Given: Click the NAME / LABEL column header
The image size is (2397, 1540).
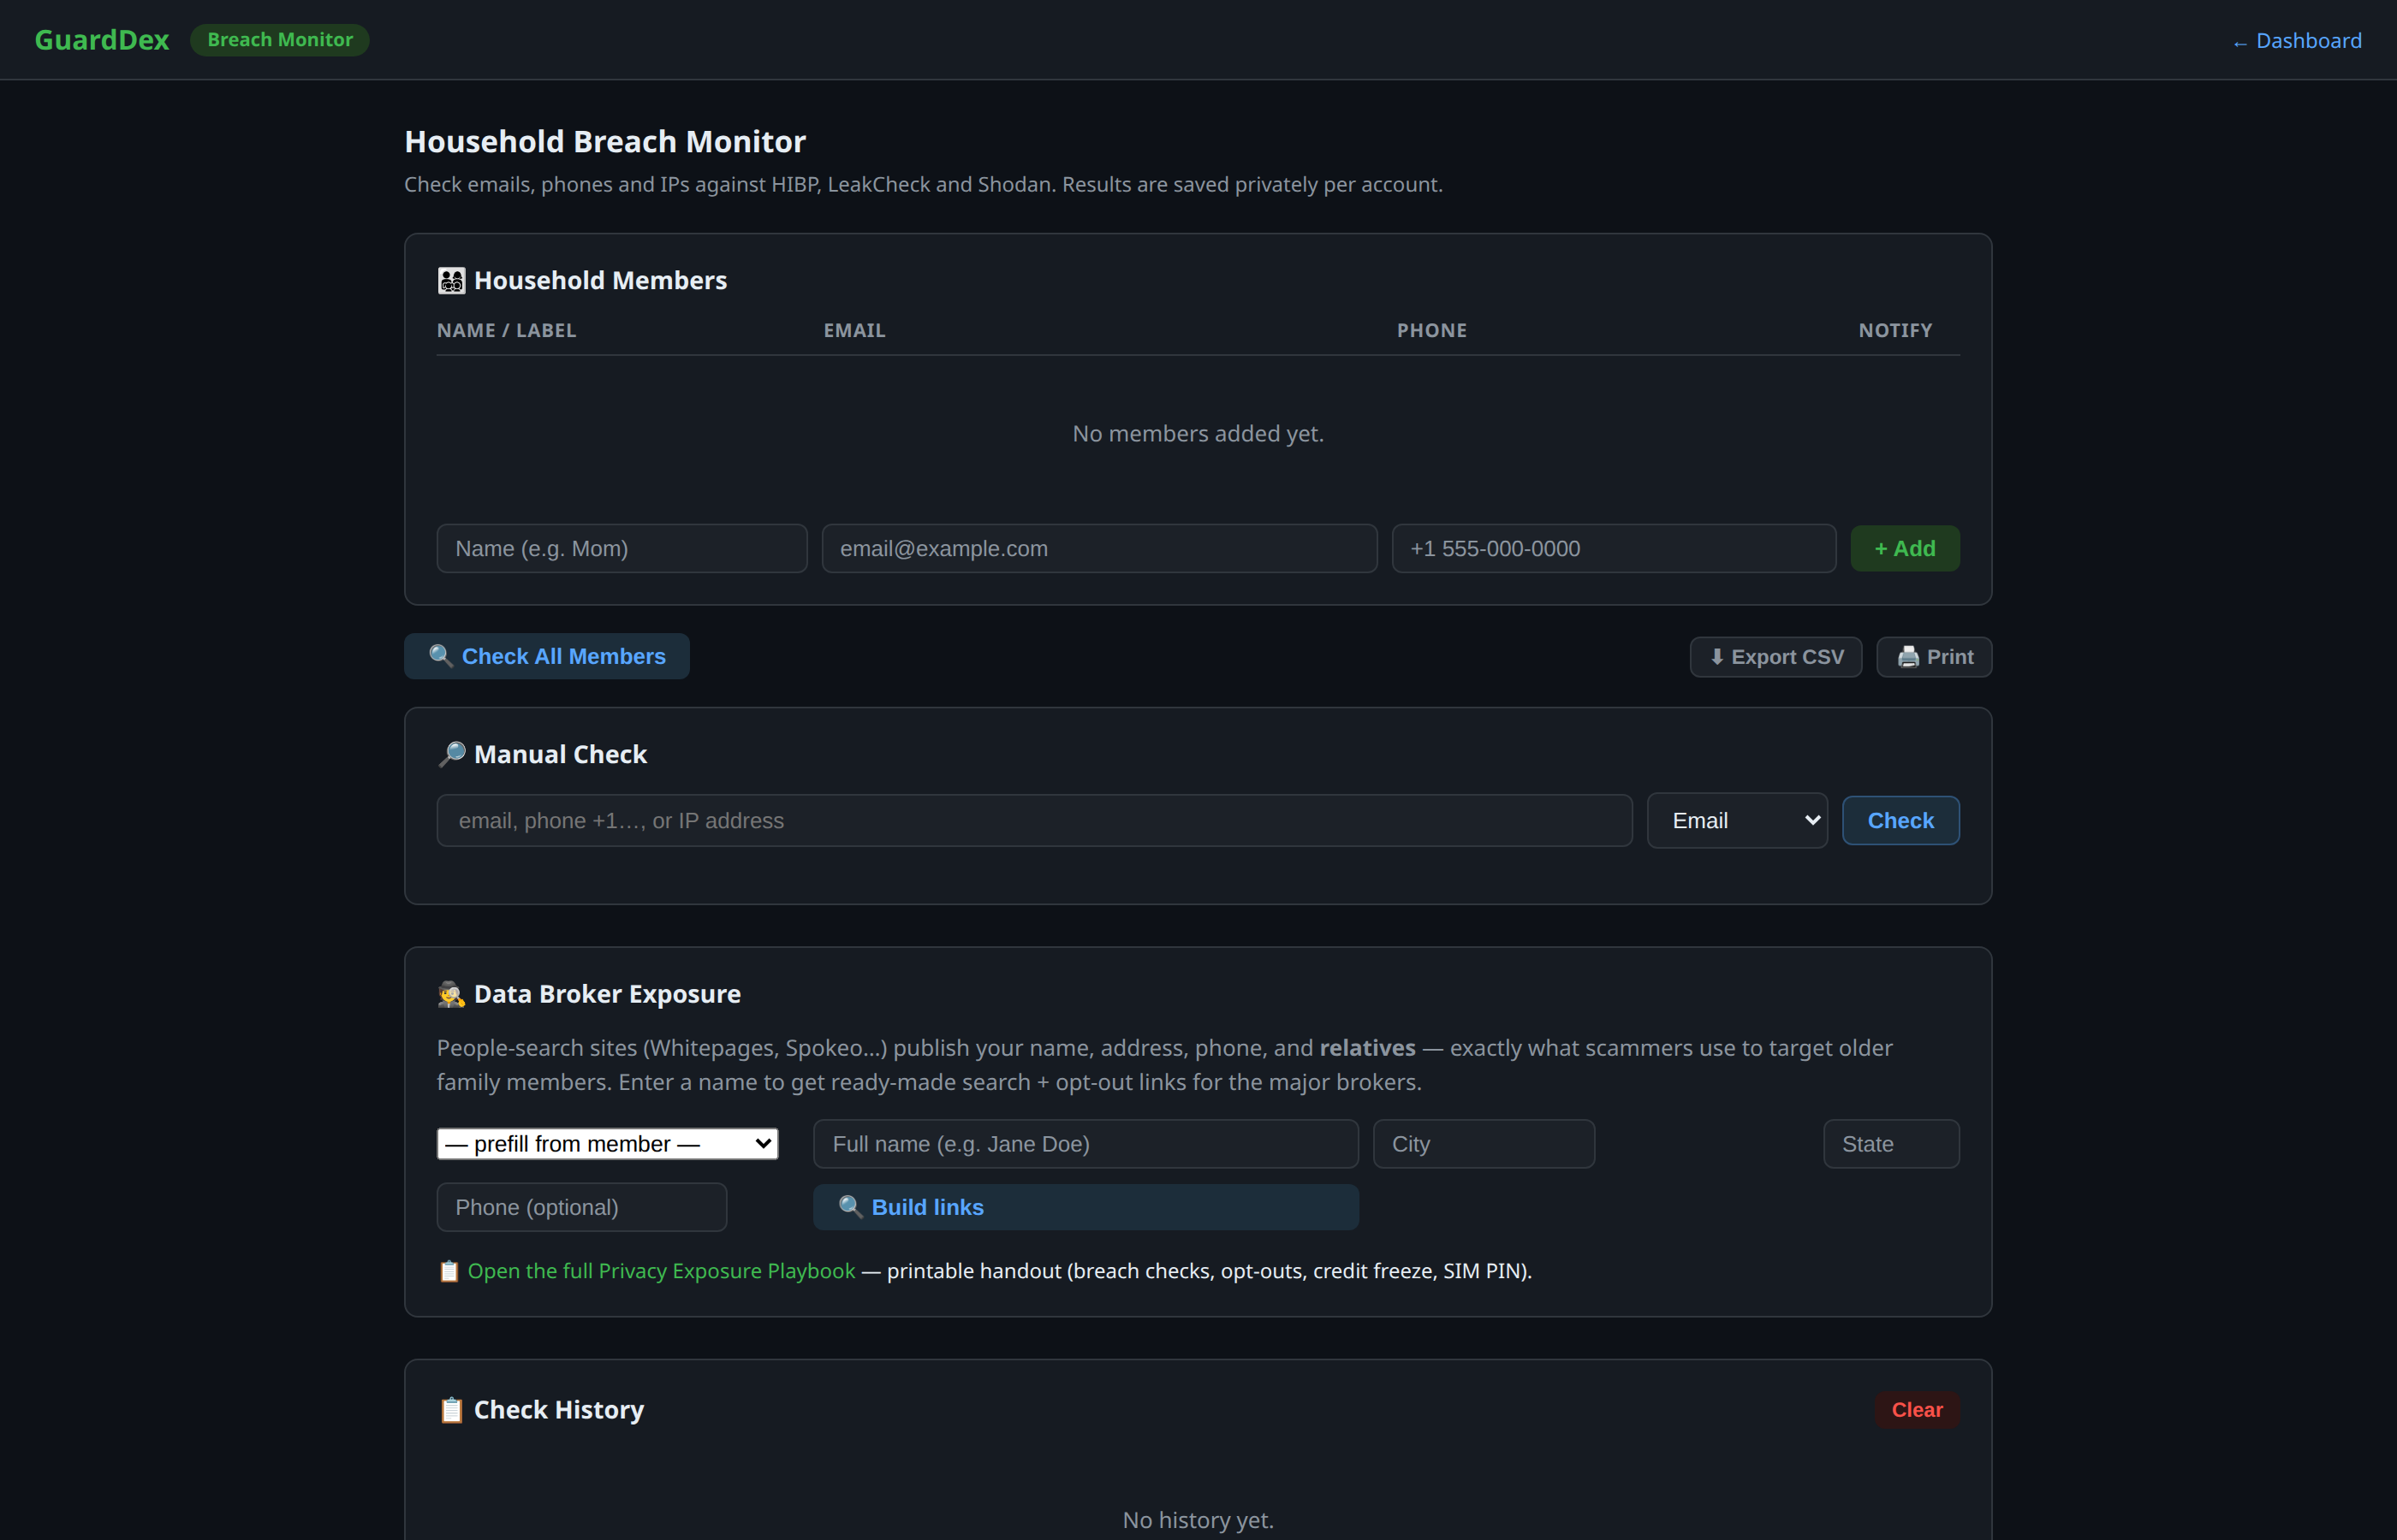Looking at the screenshot, I should (x=507, y=330).
